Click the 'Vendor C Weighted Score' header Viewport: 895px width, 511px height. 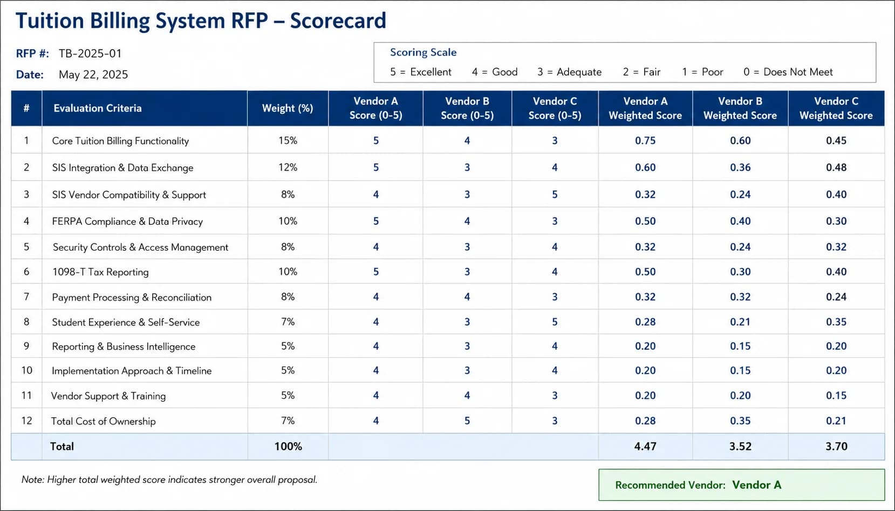(x=836, y=108)
